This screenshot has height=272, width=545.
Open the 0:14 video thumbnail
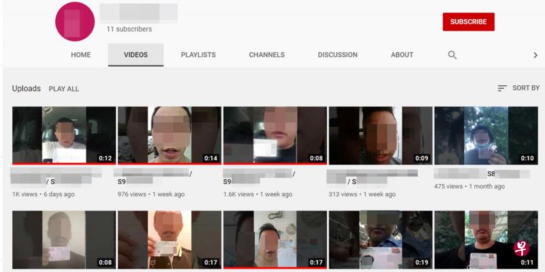170,136
